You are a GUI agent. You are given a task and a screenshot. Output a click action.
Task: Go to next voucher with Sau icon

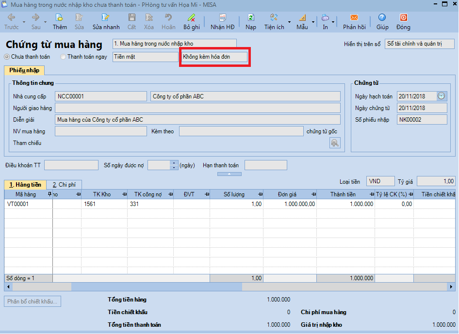(x=36, y=22)
